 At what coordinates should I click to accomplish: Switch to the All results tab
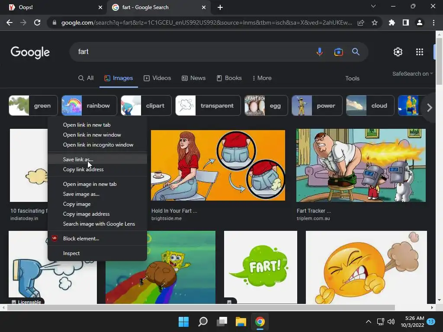tap(86, 78)
